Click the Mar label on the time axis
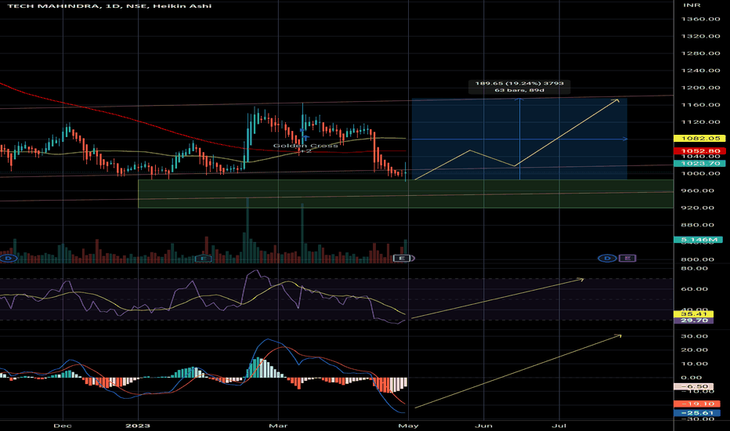The height and width of the screenshot is (431, 730). 278,426
